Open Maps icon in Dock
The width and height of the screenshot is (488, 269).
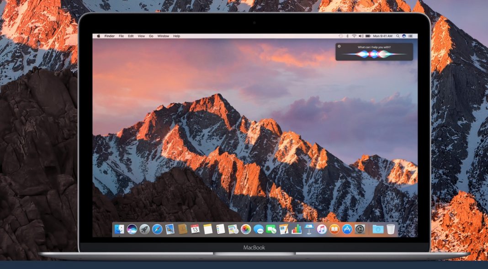(x=233, y=229)
